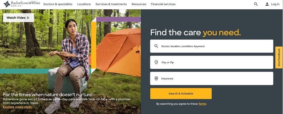The height and width of the screenshot is (114, 283).
Task: Focus the Doctor, location, condition, keyword field
Action: tap(211, 46)
